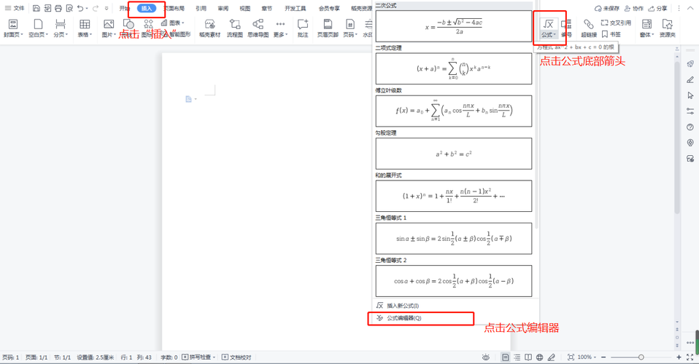The height and width of the screenshot is (364, 699).
Task: Switch to outline view in status bar
Action: coord(517,357)
